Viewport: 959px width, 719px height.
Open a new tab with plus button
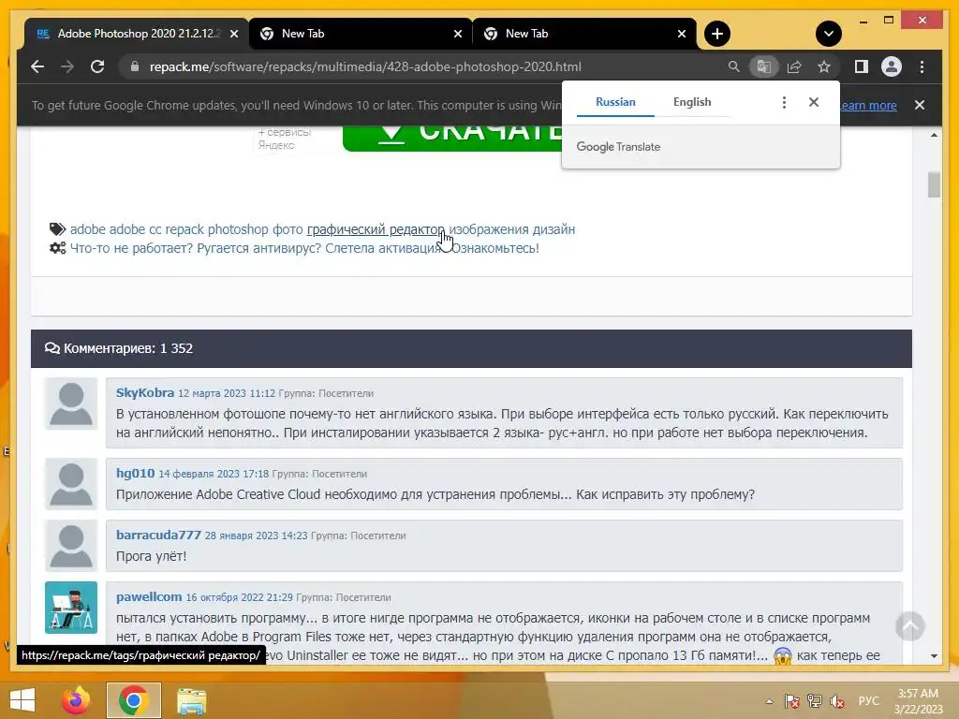(x=717, y=34)
